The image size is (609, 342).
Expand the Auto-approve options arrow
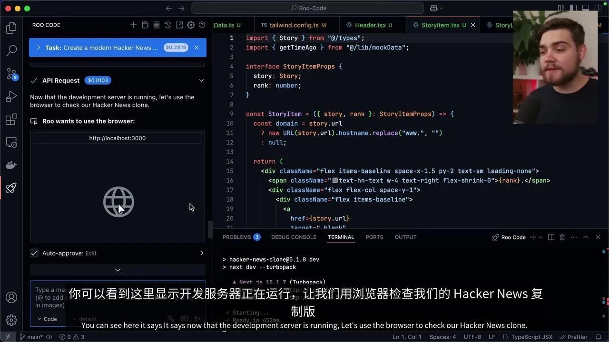[201, 253]
